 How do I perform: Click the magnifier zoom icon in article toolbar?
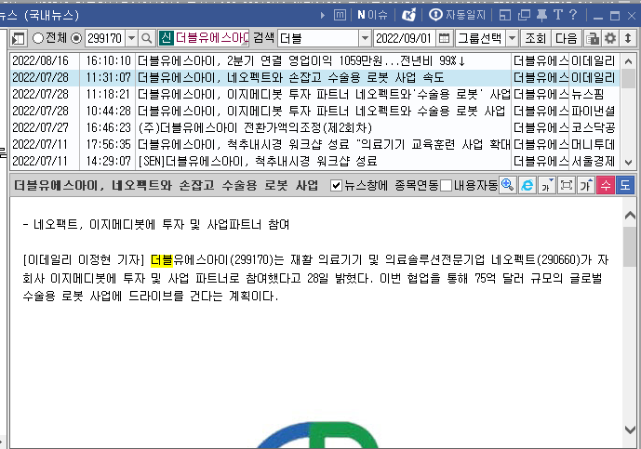[x=508, y=185]
